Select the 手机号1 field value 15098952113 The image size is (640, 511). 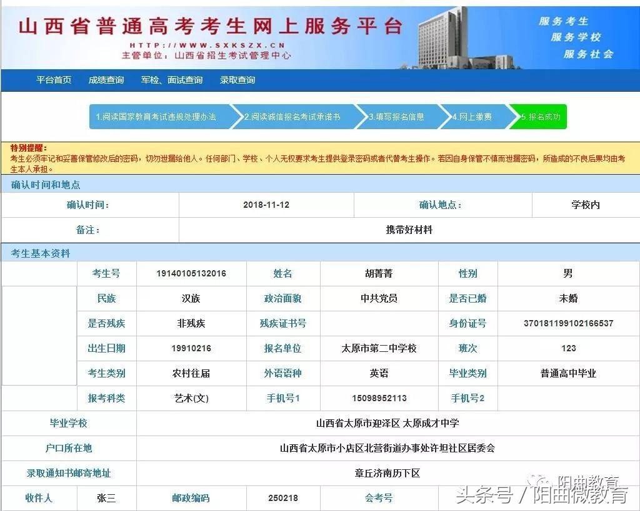click(381, 398)
